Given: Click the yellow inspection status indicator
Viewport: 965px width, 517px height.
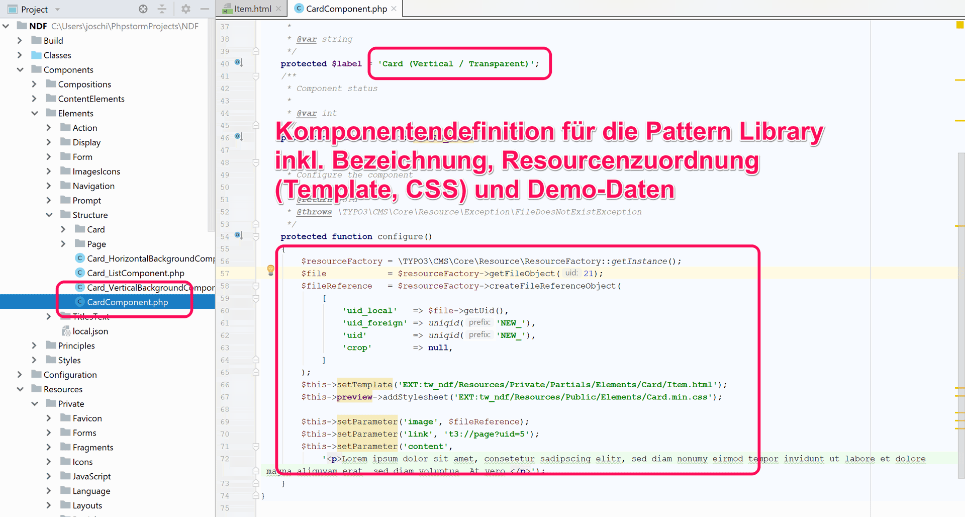Looking at the screenshot, I should coord(959,25).
